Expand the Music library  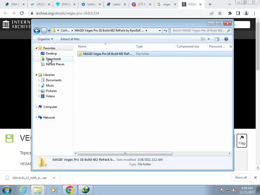point(39,86)
